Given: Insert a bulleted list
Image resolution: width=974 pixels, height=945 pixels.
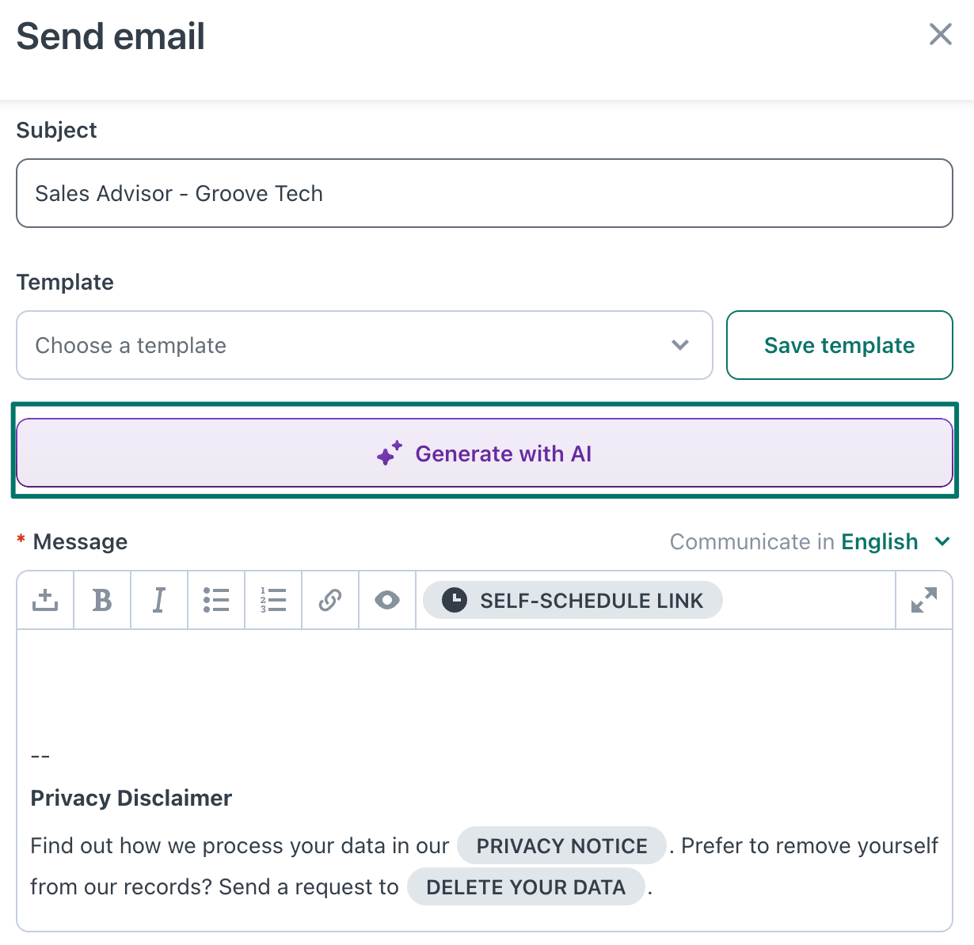Looking at the screenshot, I should click(x=216, y=601).
